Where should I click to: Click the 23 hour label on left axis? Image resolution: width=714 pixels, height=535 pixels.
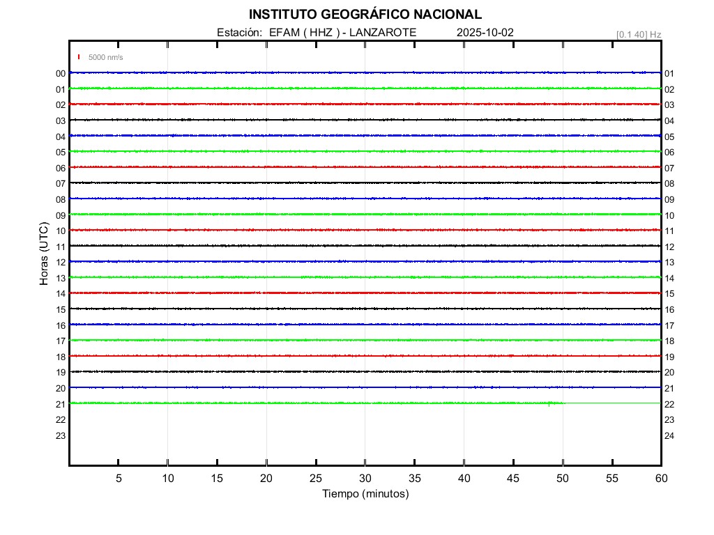[61, 435]
